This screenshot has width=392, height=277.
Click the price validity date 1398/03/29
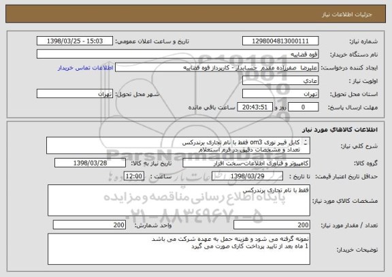click(247, 176)
